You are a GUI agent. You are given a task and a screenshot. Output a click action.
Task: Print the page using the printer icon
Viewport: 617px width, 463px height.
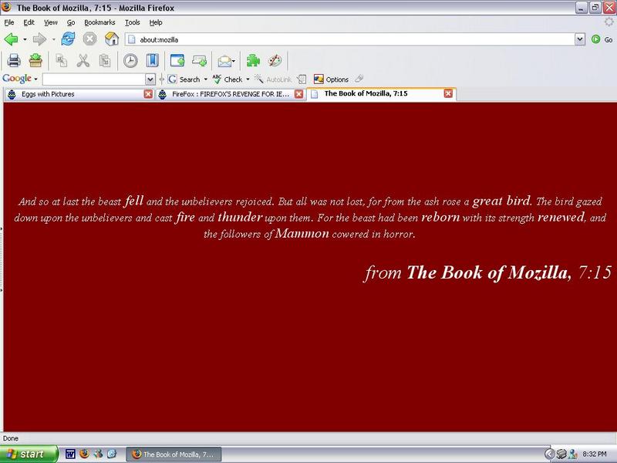click(x=14, y=60)
